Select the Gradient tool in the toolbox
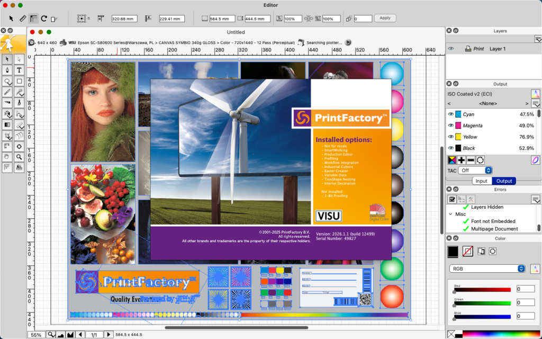This screenshot has height=339, width=542. (7, 124)
